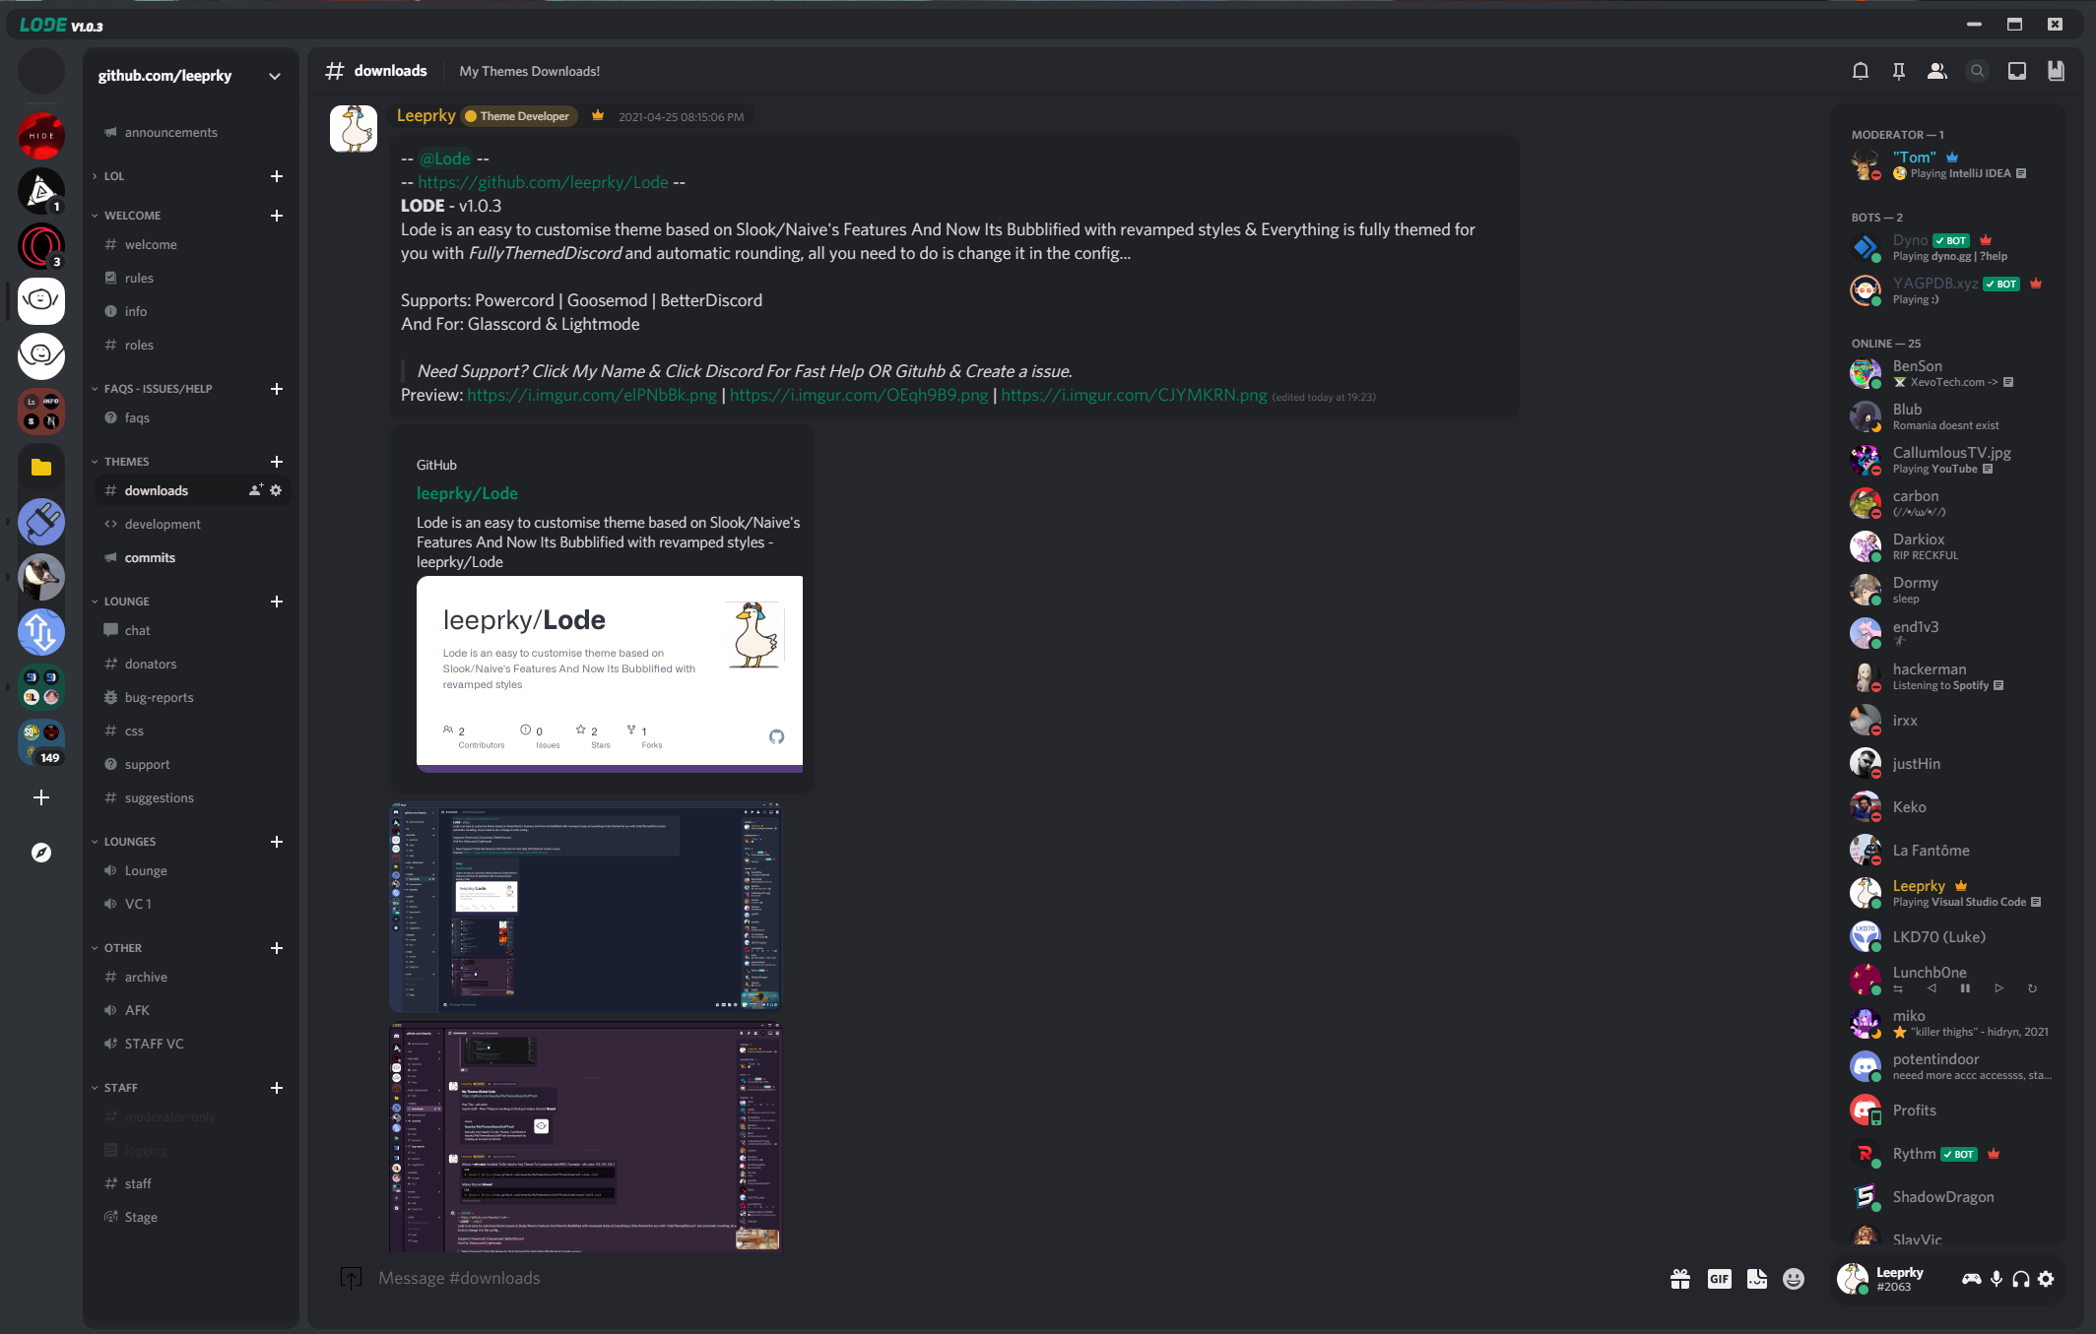Mute the microphone
Image resolution: width=2096 pixels, height=1334 pixels.
point(1997,1279)
